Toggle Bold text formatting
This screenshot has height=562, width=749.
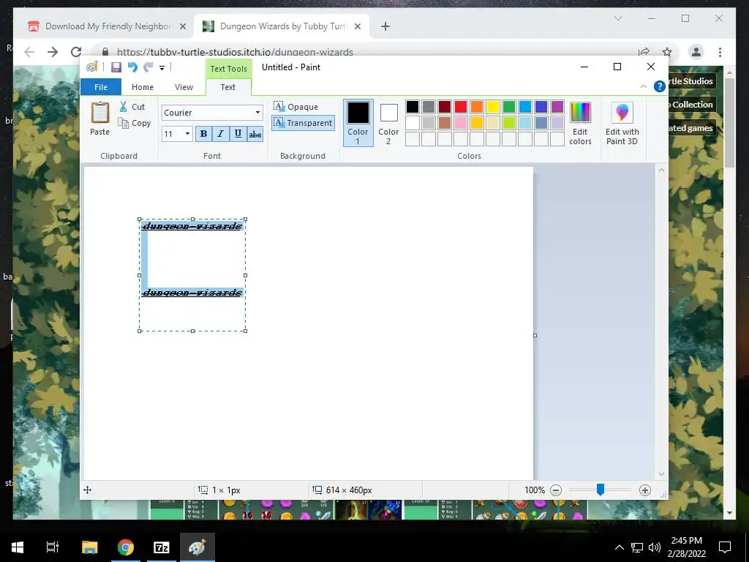coord(203,134)
